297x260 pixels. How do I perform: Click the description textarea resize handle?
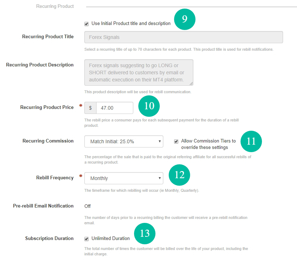[192, 84]
